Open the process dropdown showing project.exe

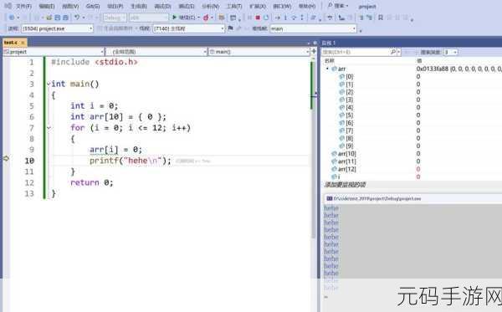pyautogui.click(x=57, y=28)
